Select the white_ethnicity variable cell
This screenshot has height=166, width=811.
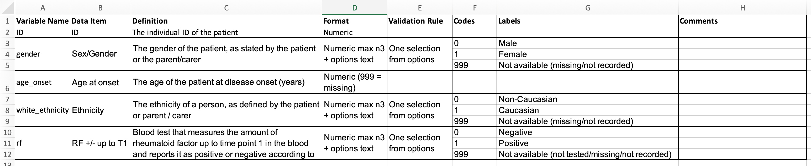pos(43,110)
